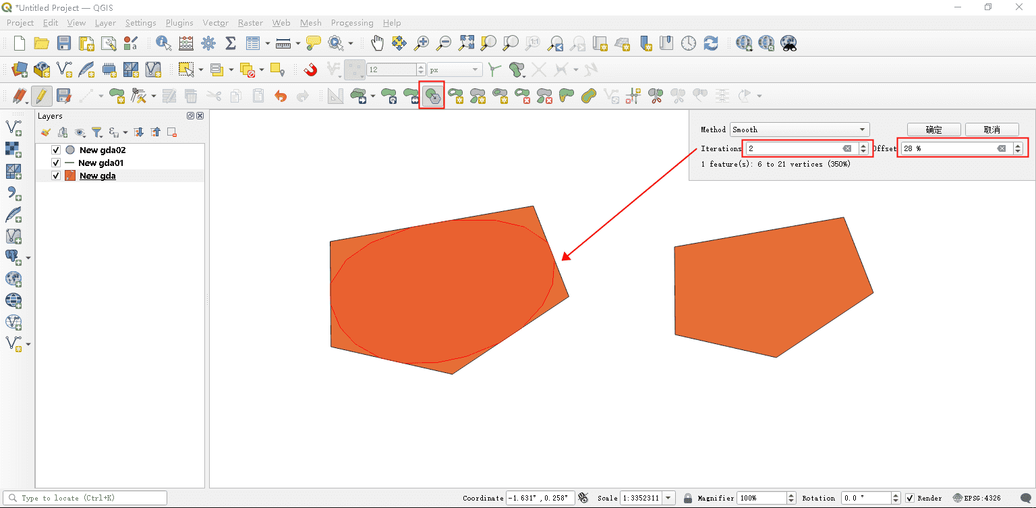Toggle the scale lock padlock icon

pos(687,499)
